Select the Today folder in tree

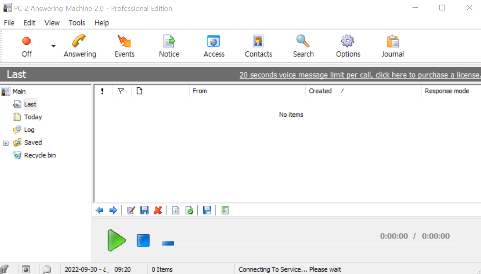tap(33, 117)
